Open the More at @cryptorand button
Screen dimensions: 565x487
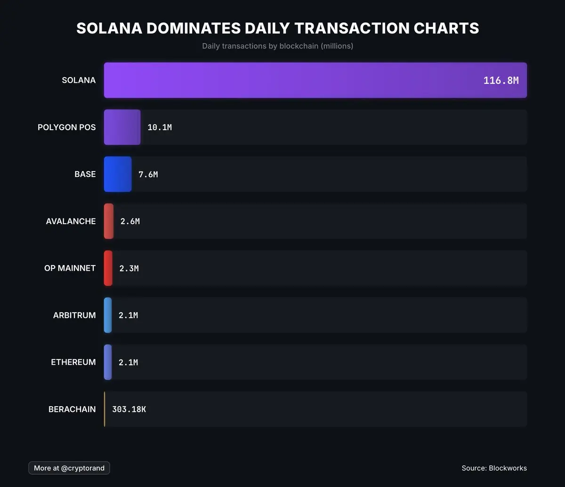click(x=69, y=468)
